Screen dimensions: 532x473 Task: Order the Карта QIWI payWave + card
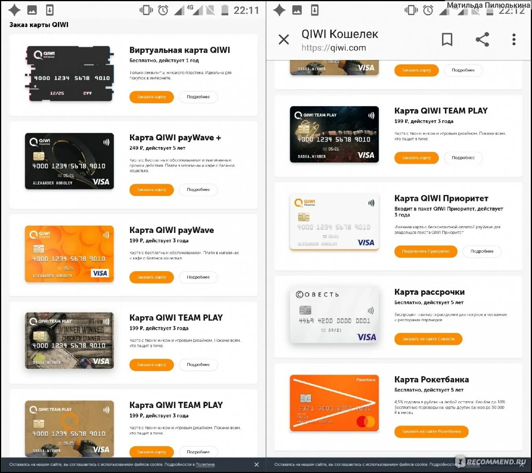point(152,190)
